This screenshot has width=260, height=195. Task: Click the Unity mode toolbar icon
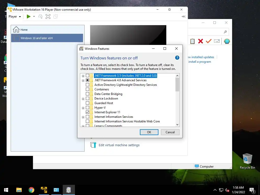56,17
